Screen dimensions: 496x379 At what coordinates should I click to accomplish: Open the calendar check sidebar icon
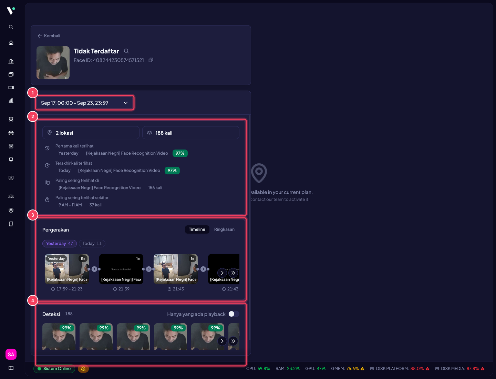pyautogui.click(x=11, y=146)
